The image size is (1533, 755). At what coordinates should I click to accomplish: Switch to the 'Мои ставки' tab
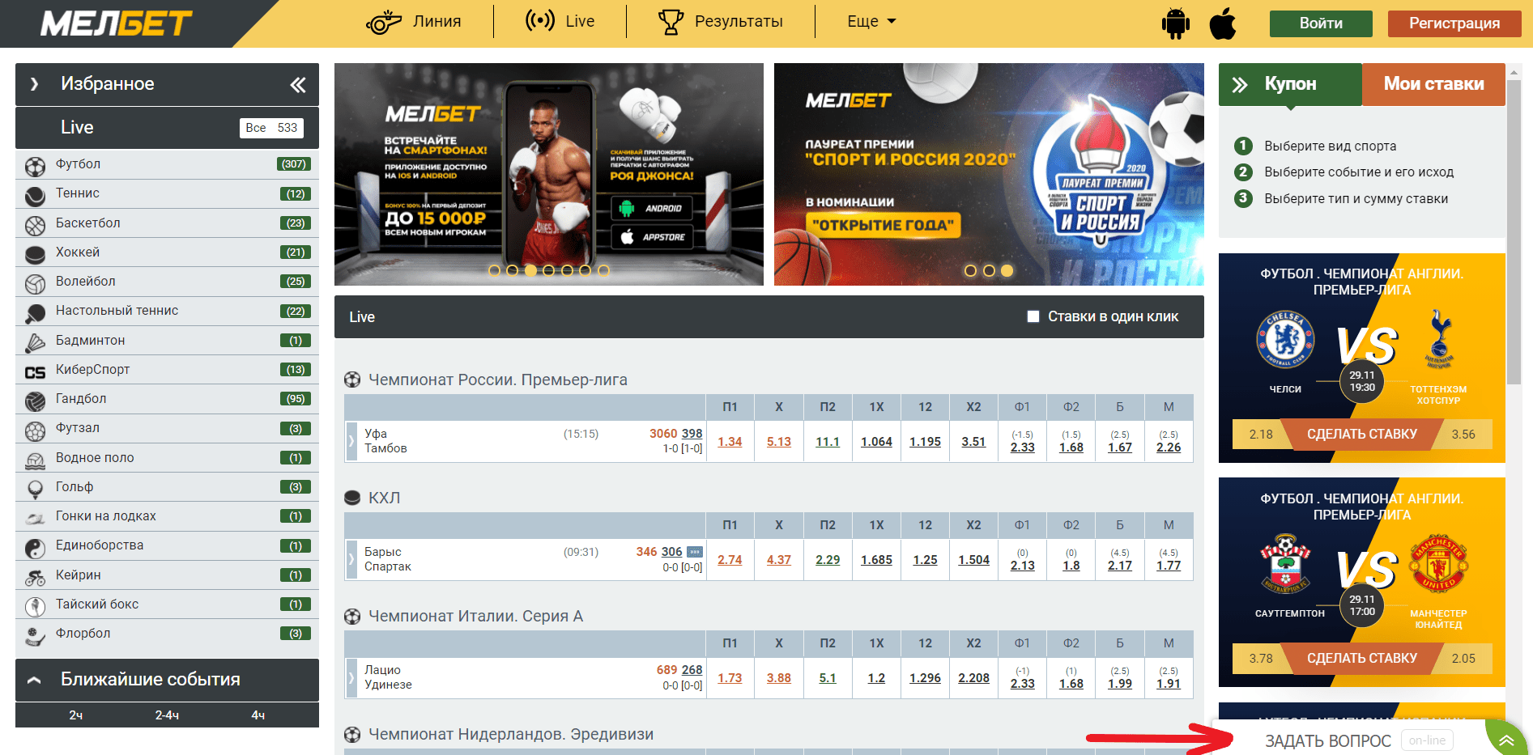[x=1433, y=84]
